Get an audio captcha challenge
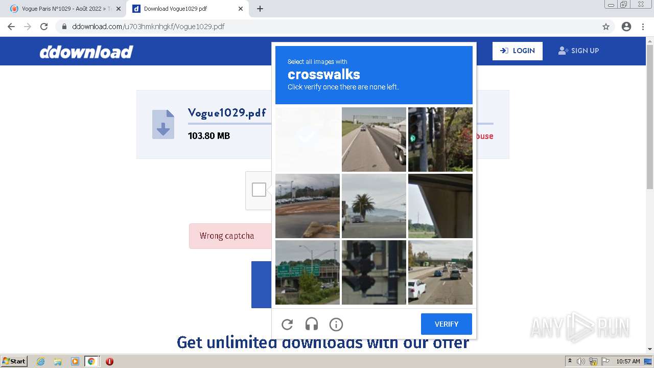 pyautogui.click(x=312, y=324)
